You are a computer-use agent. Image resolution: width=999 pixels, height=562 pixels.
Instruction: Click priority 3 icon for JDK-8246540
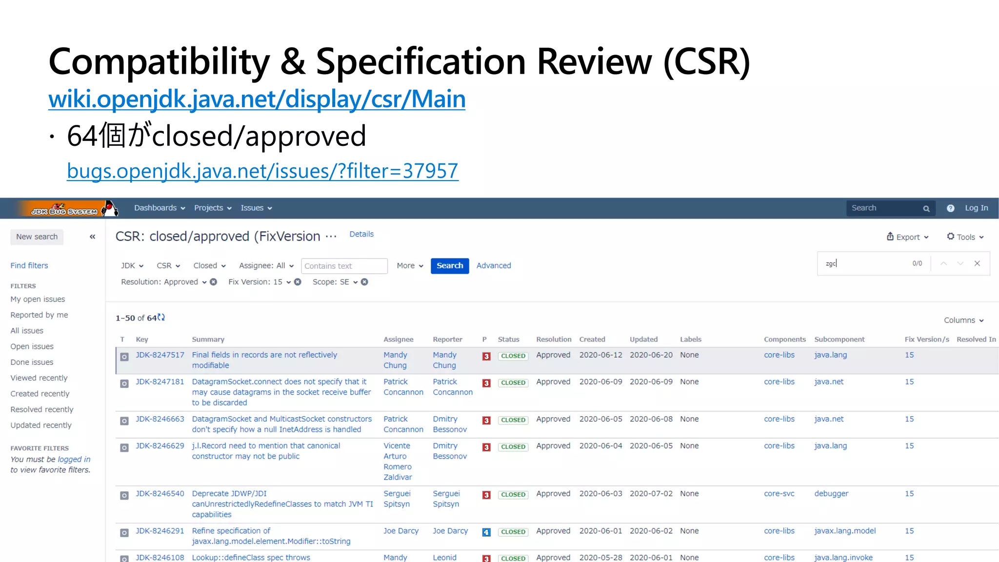pyautogui.click(x=486, y=495)
